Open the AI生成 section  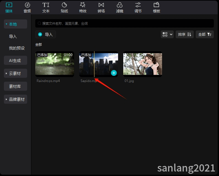tap(16, 60)
